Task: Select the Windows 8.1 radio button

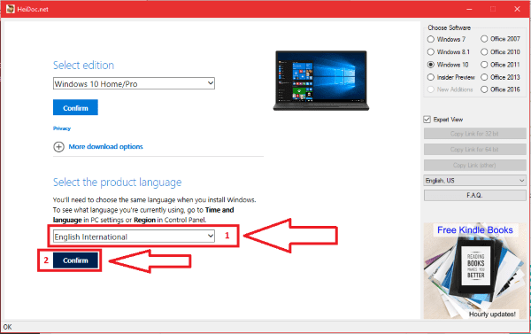Action: 430,52
